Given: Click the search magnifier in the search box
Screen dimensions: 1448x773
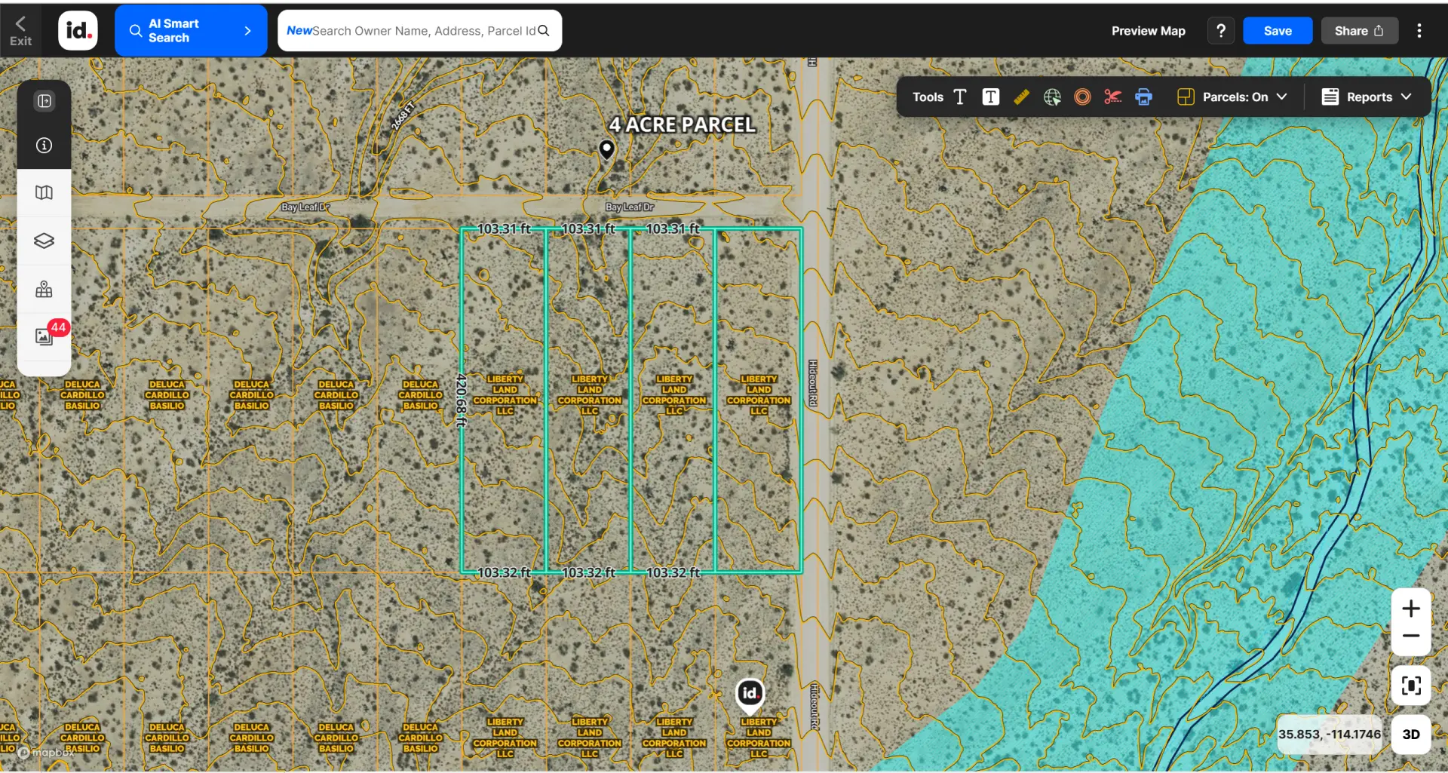Looking at the screenshot, I should click(544, 31).
